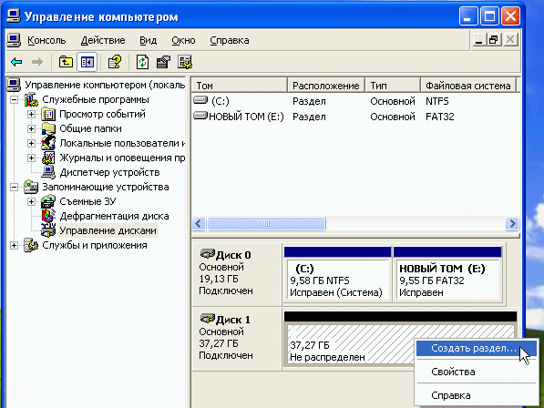Expand the Просмотр событий node
This screenshot has height=408, width=544.
click(x=31, y=114)
